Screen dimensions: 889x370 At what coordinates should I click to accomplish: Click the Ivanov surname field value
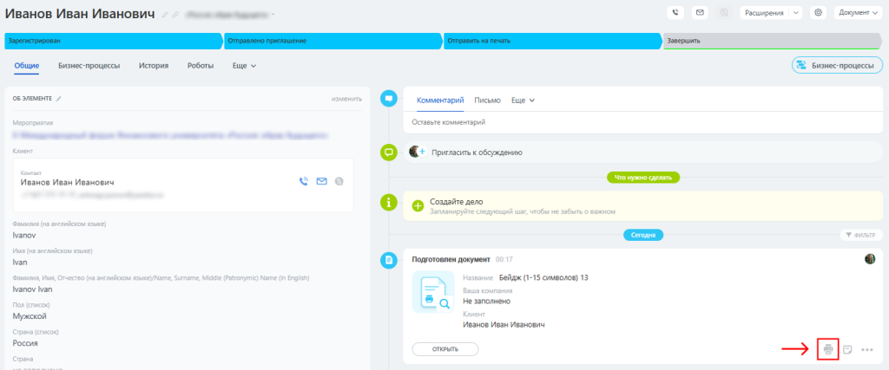(x=23, y=234)
